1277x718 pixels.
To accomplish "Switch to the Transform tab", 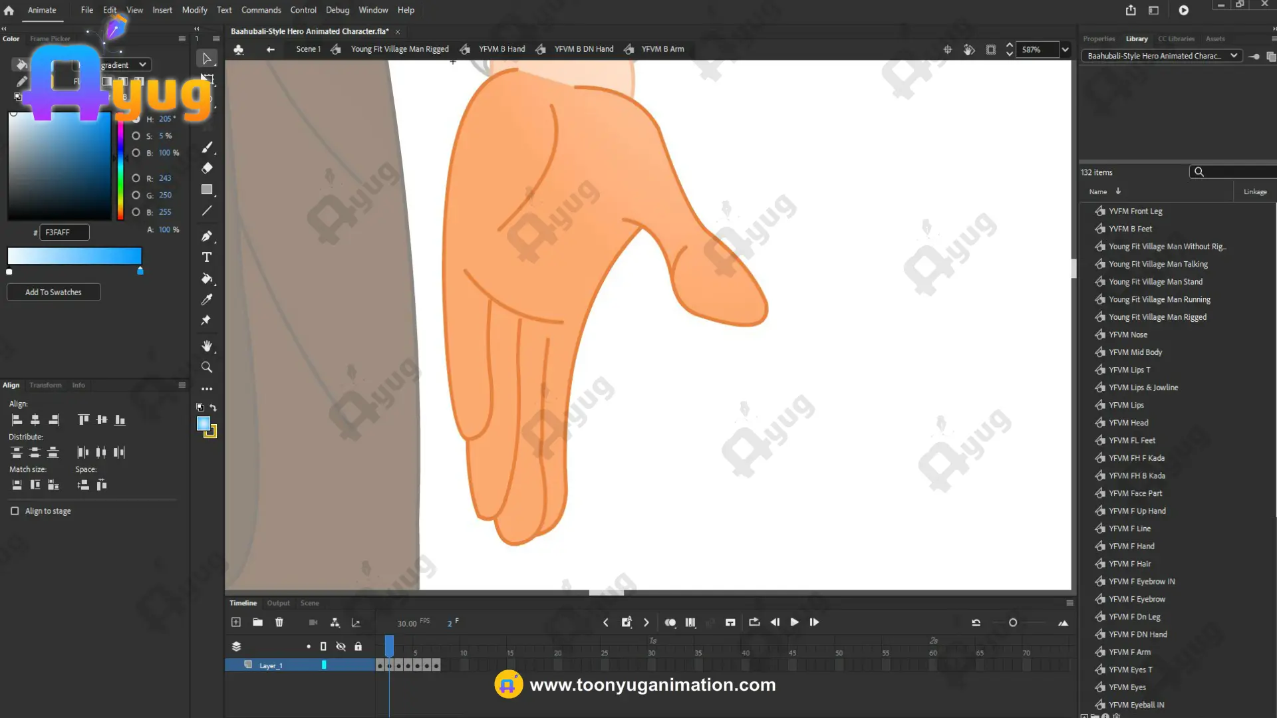I will tap(45, 385).
